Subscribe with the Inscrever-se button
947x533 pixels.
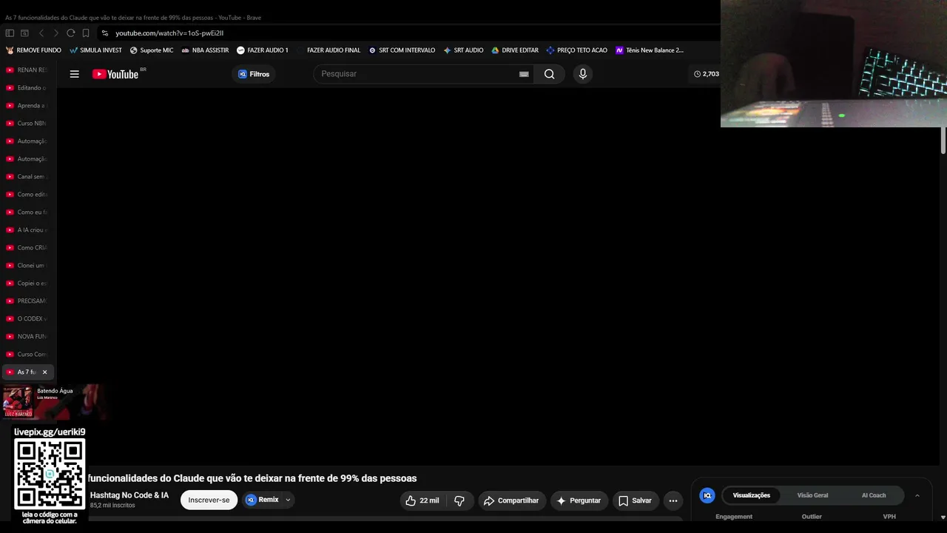[x=209, y=500]
